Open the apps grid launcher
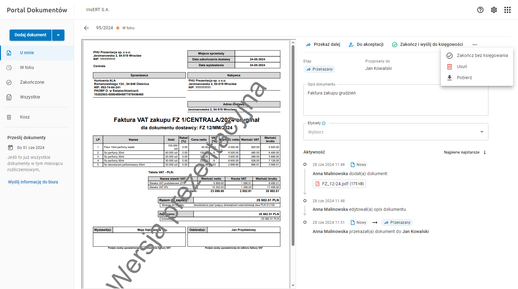This screenshot has width=518, height=289. point(508,10)
